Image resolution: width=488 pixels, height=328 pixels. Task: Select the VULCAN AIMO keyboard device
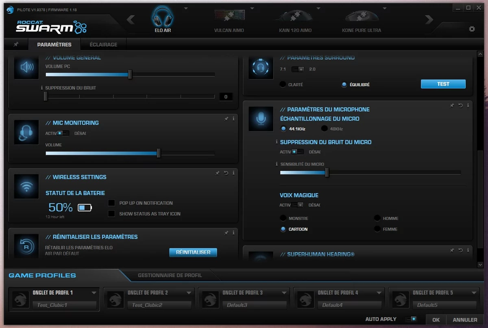coord(229,19)
